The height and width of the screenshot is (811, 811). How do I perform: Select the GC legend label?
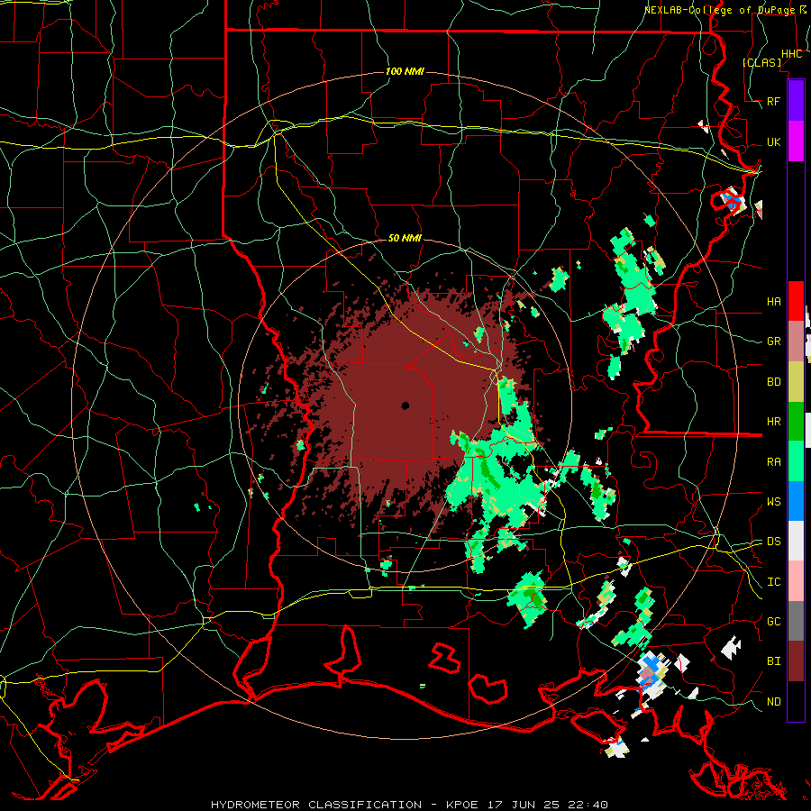(x=773, y=621)
